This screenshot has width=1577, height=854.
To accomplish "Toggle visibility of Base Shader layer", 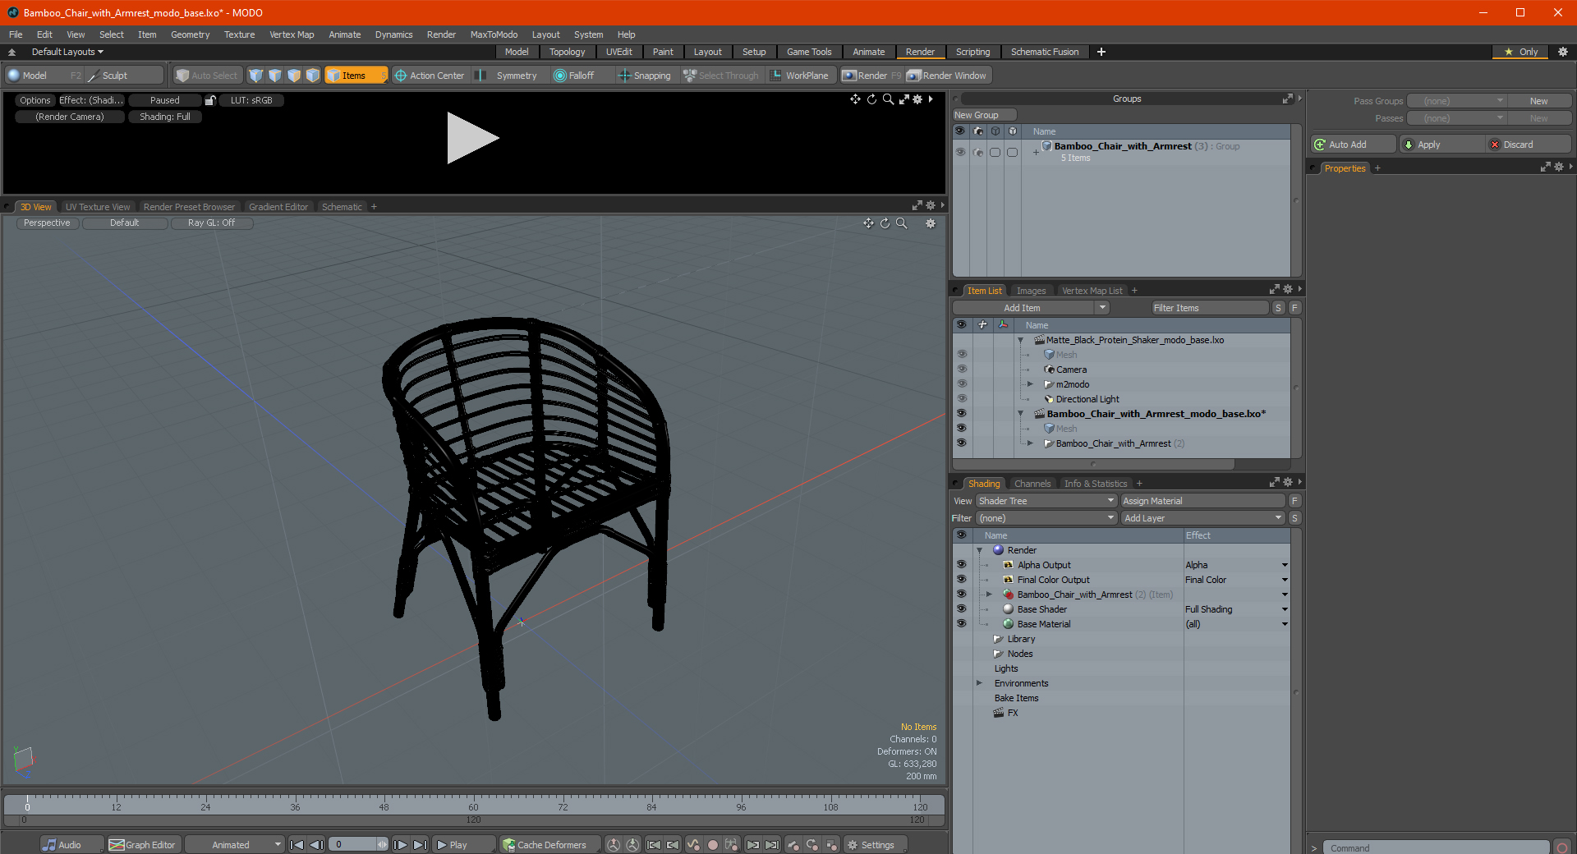I will [x=961, y=609].
